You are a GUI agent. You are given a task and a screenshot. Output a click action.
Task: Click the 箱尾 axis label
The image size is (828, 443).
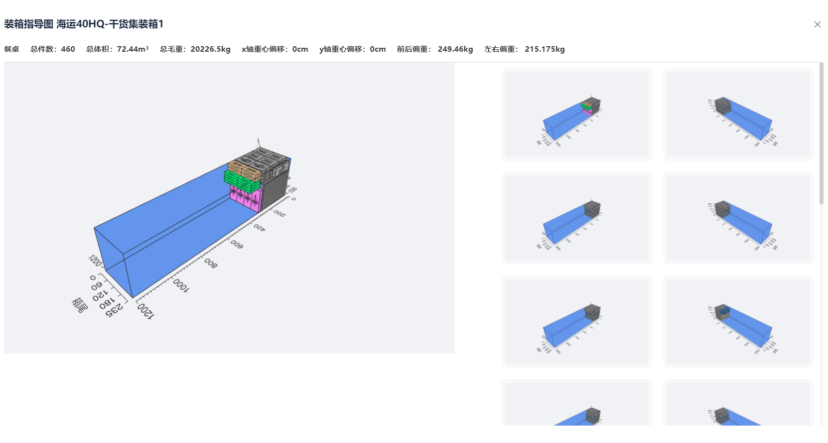pos(79,305)
